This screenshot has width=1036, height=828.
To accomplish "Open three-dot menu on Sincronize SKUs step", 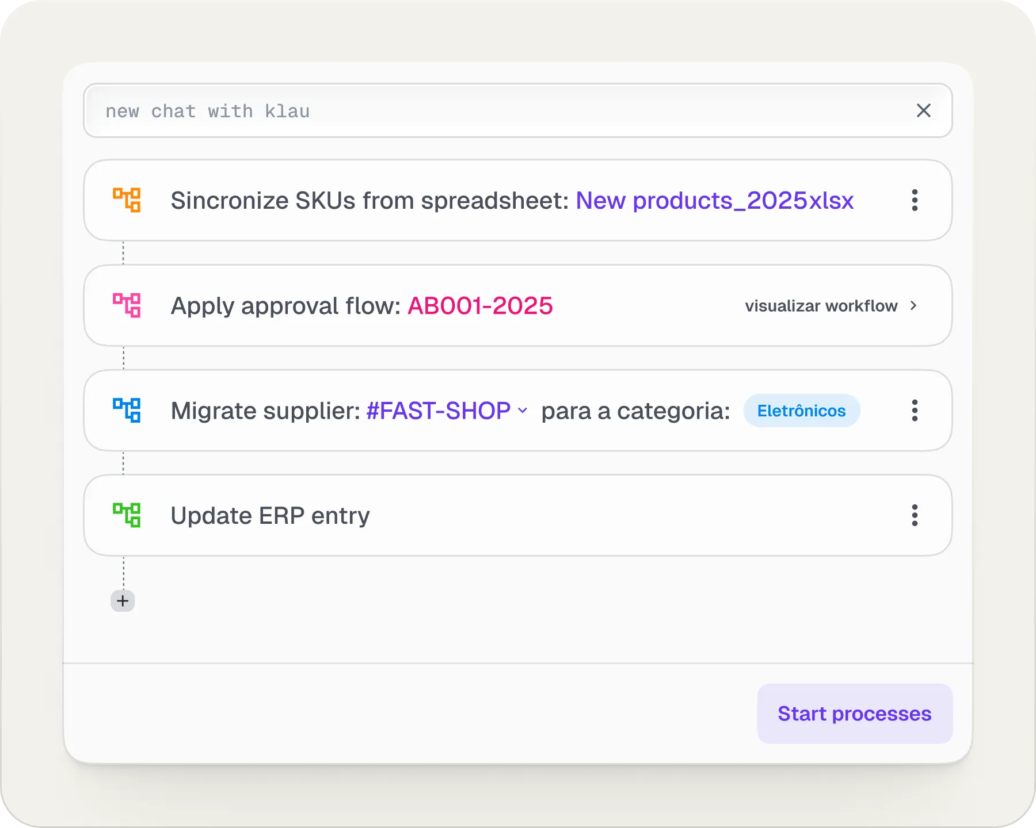I will pos(915,200).
